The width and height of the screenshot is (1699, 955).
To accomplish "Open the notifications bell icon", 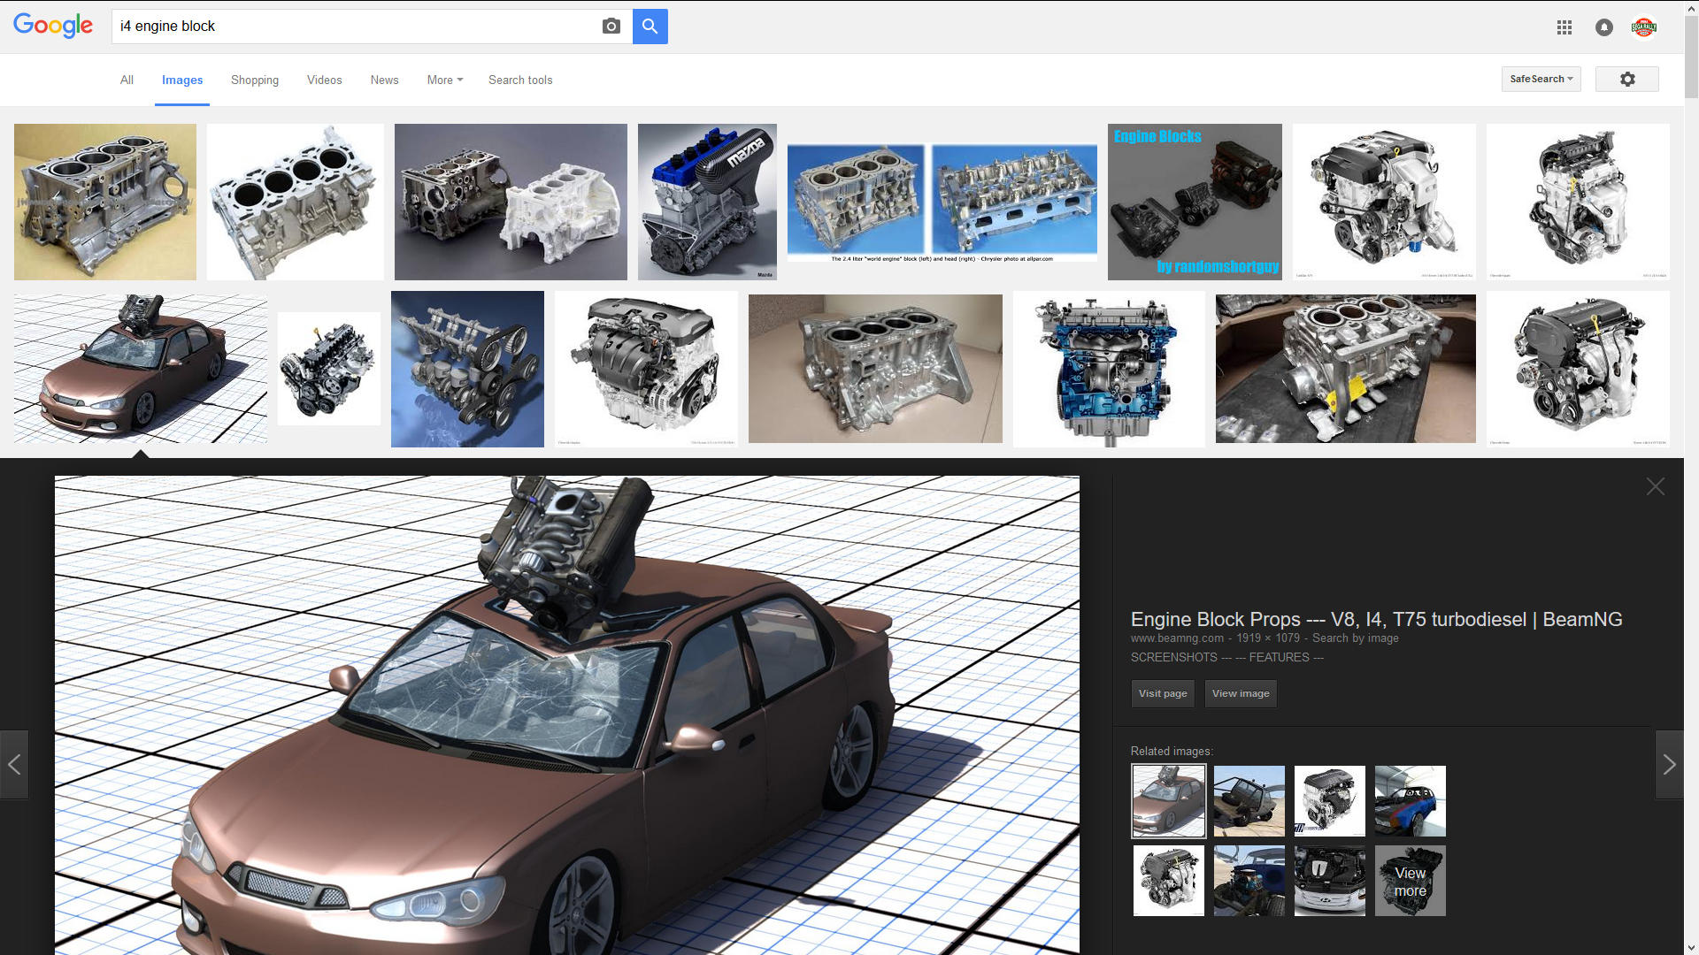I will click(x=1604, y=27).
